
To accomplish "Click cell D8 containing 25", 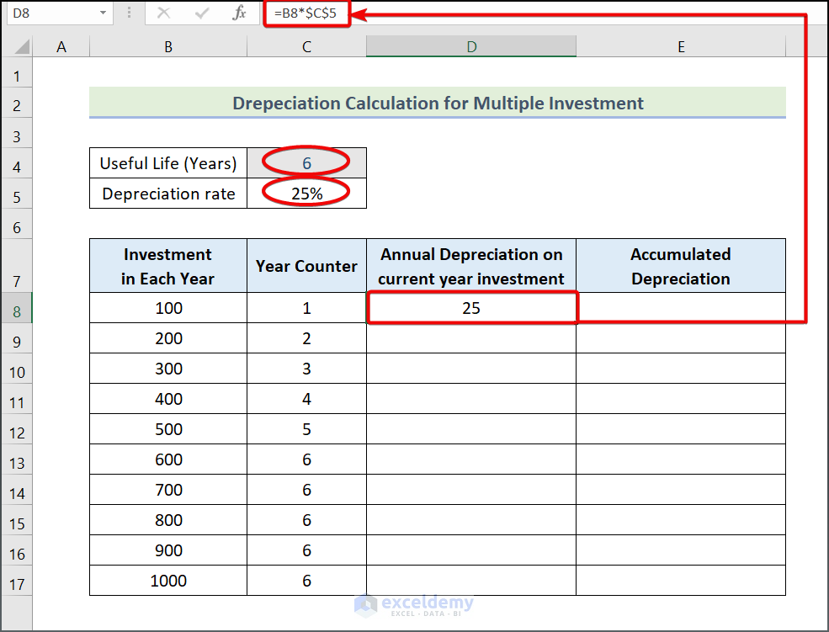I will [471, 307].
